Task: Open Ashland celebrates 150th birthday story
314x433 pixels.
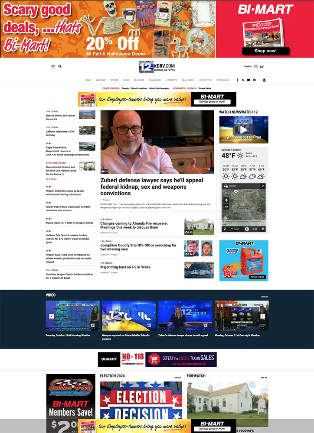Action: 60,133
